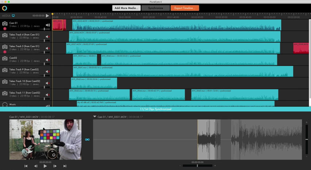The image size is (311, 170).
Task: Select the Takes Track 10 camera icon
Action: click(5, 82)
